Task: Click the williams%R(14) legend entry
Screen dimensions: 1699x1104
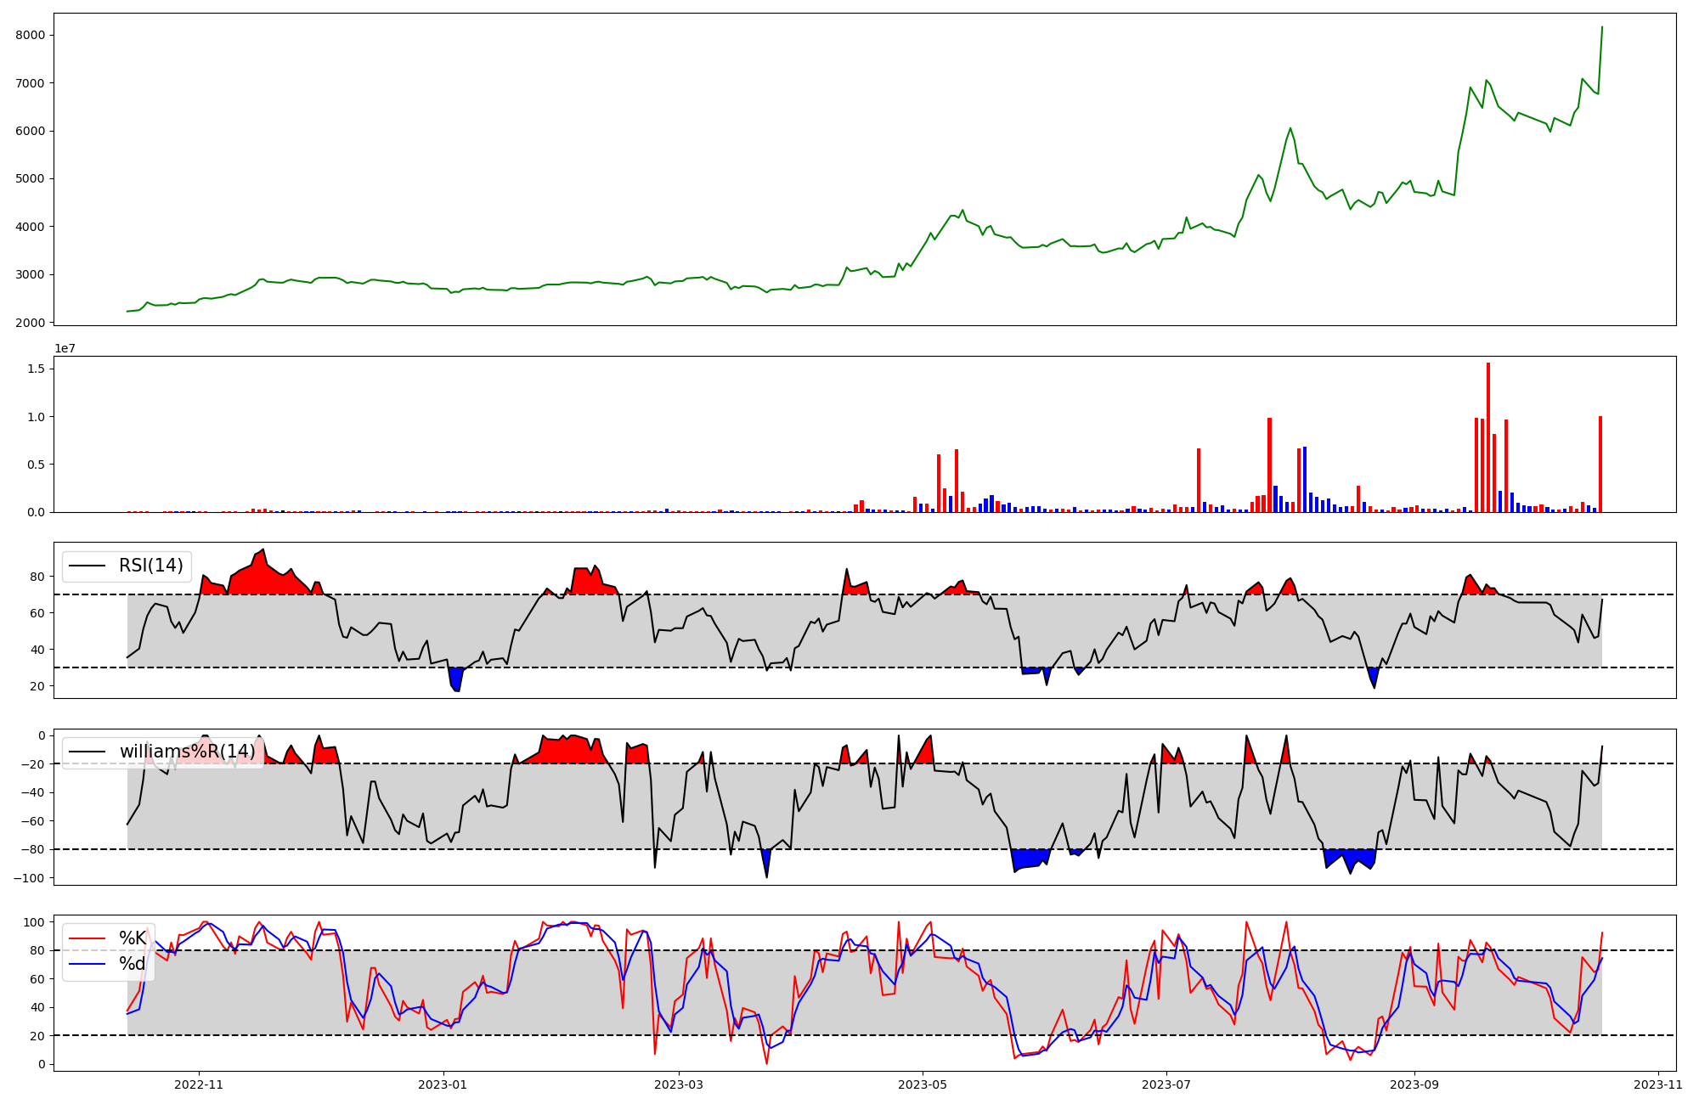Action: 187,752
